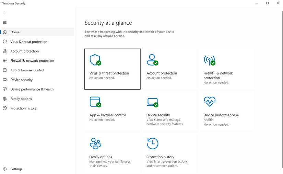Click the large browser window icon on App card
The height and width of the screenshot is (174, 283).
[x=95, y=102]
